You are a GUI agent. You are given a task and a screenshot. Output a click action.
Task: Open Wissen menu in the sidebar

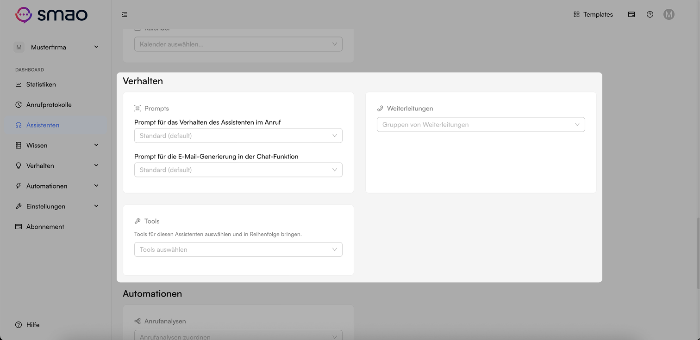[x=56, y=146]
